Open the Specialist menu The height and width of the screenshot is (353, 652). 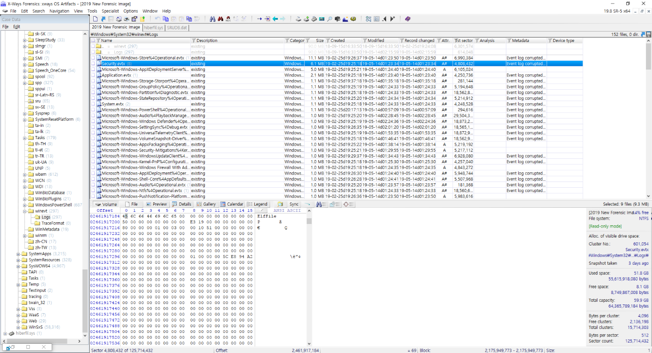click(x=110, y=11)
